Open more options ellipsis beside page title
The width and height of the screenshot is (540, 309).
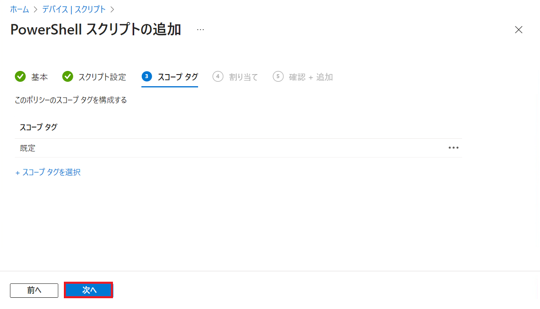coord(200,30)
